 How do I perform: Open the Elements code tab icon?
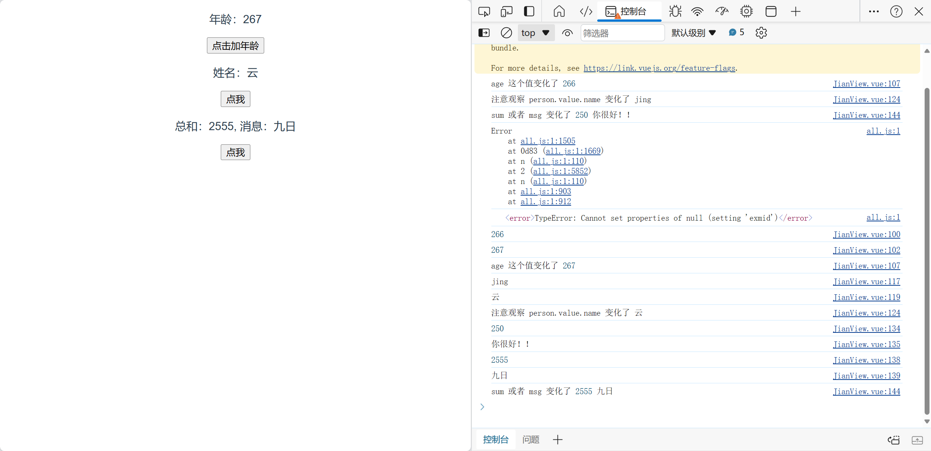click(586, 12)
